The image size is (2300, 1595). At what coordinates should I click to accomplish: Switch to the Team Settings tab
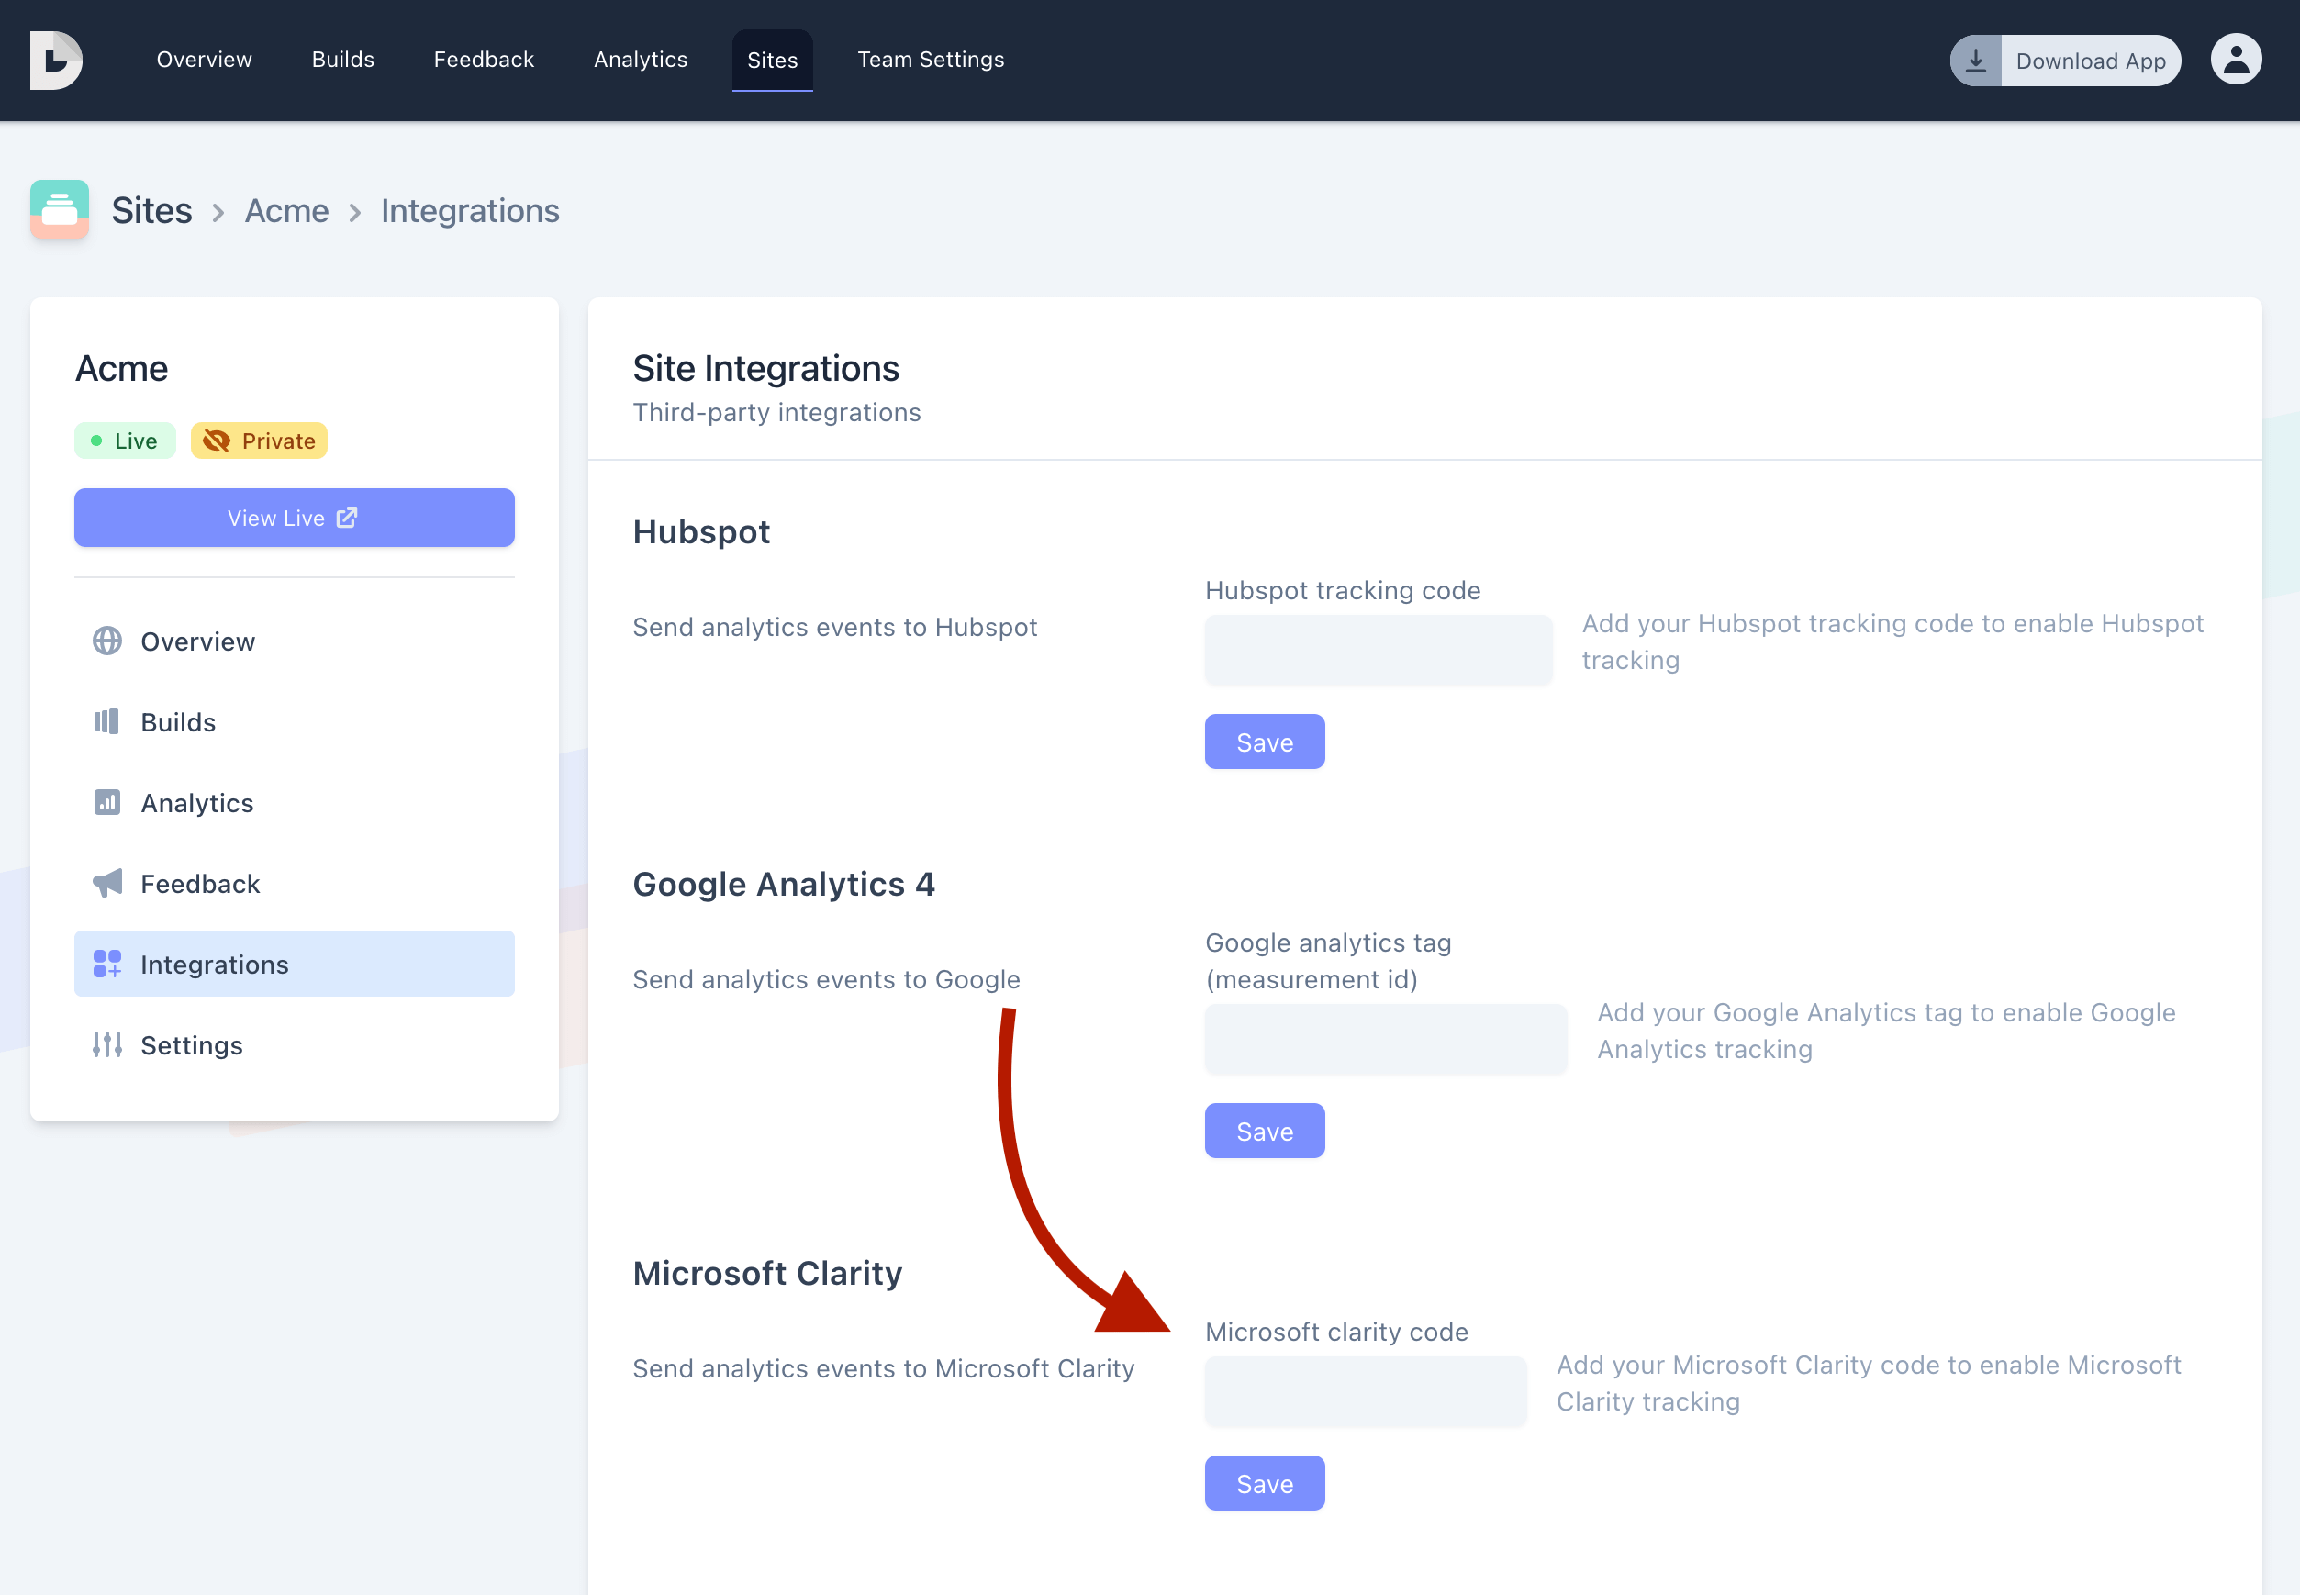[x=930, y=60]
